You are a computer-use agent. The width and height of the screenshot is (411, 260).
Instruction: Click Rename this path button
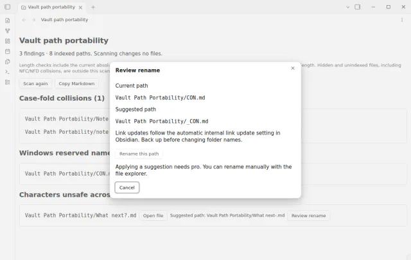tap(139, 154)
